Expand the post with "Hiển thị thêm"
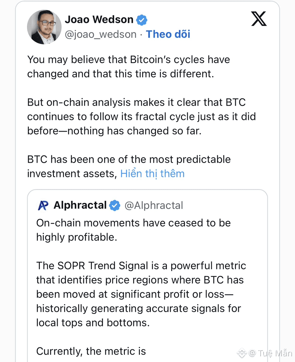This screenshot has height=362, width=295. (x=152, y=174)
